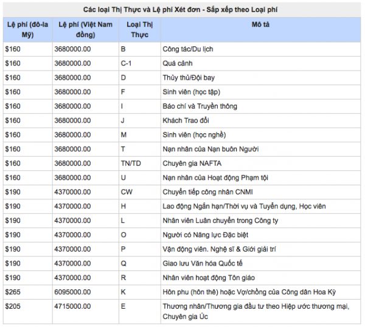This screenshot has height=327, width=365.
Task: Click the 'Lệ phí (đô-la Mỹ)' column header
Action: pyautogui.click(x=28, y=30)
